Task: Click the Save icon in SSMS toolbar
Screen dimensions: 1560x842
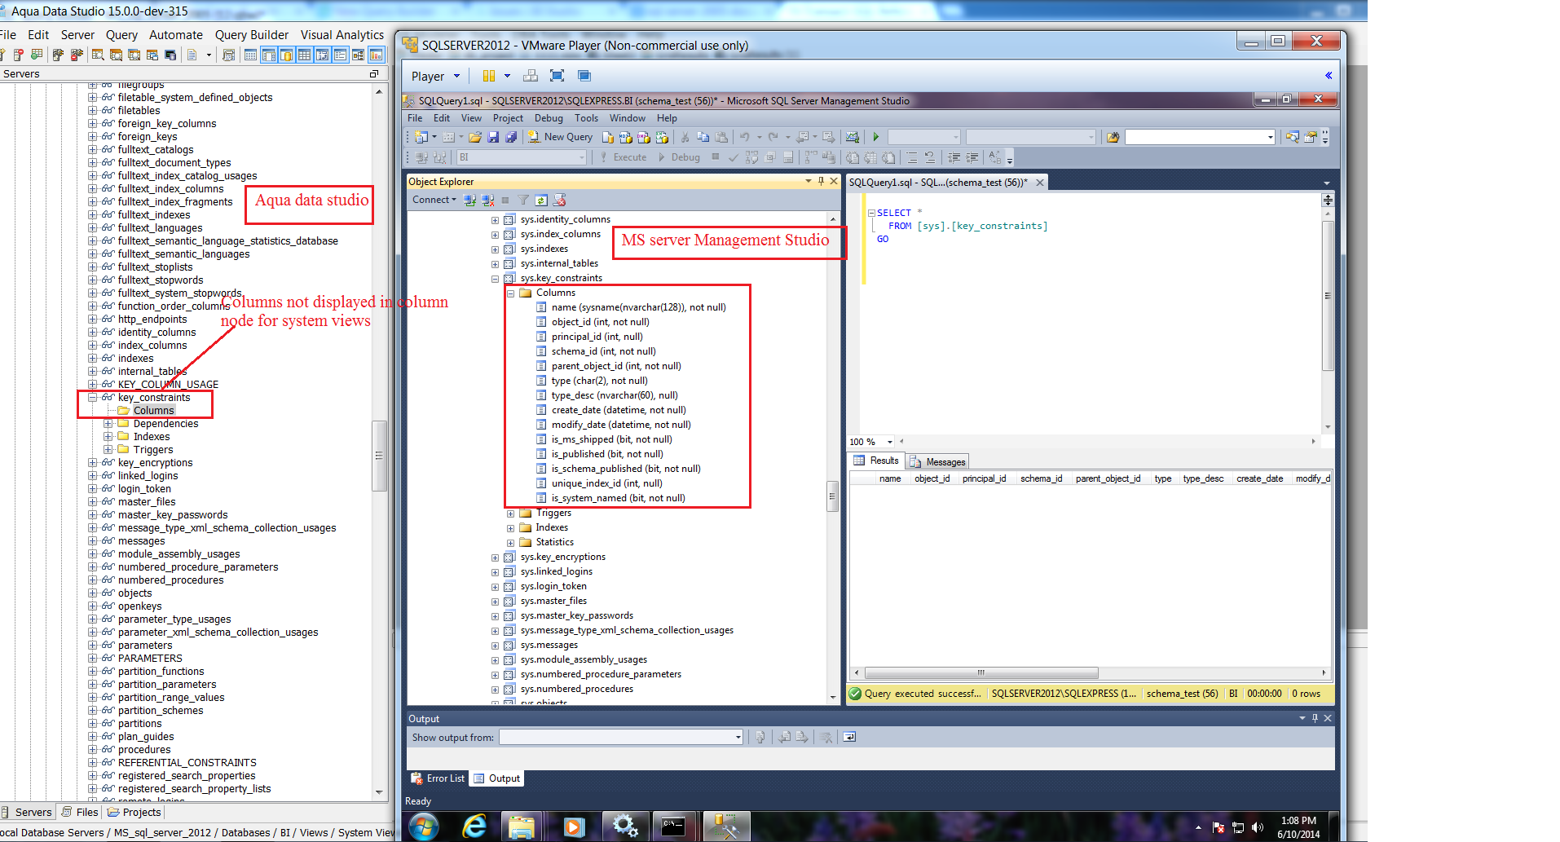Action: 493,137
